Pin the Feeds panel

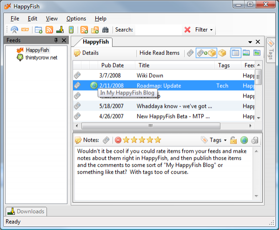pyautogui.click(x=56, y=40)
